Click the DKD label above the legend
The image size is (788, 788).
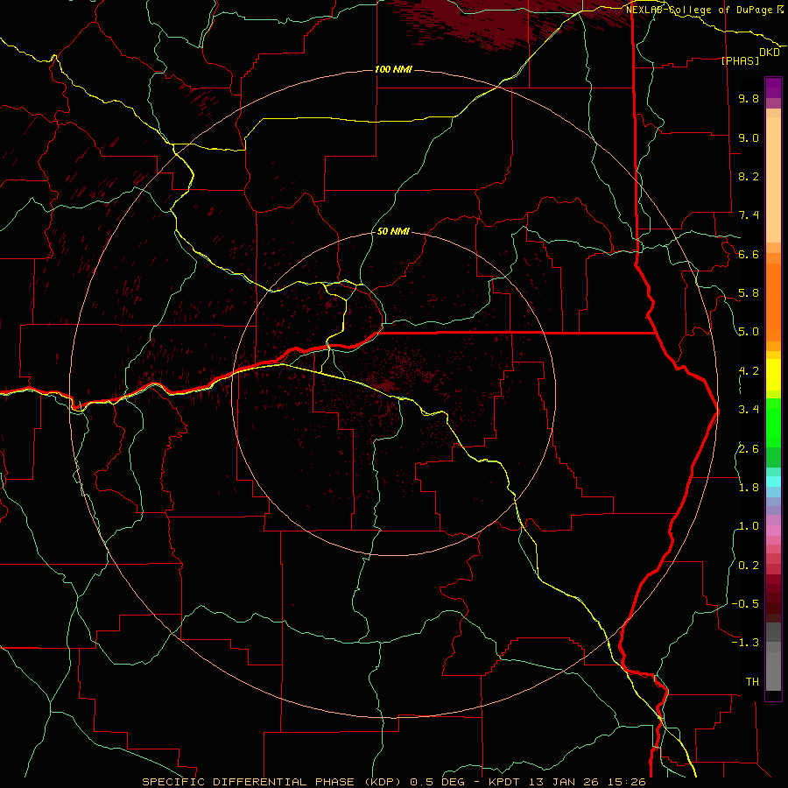[x=769, y=53]
